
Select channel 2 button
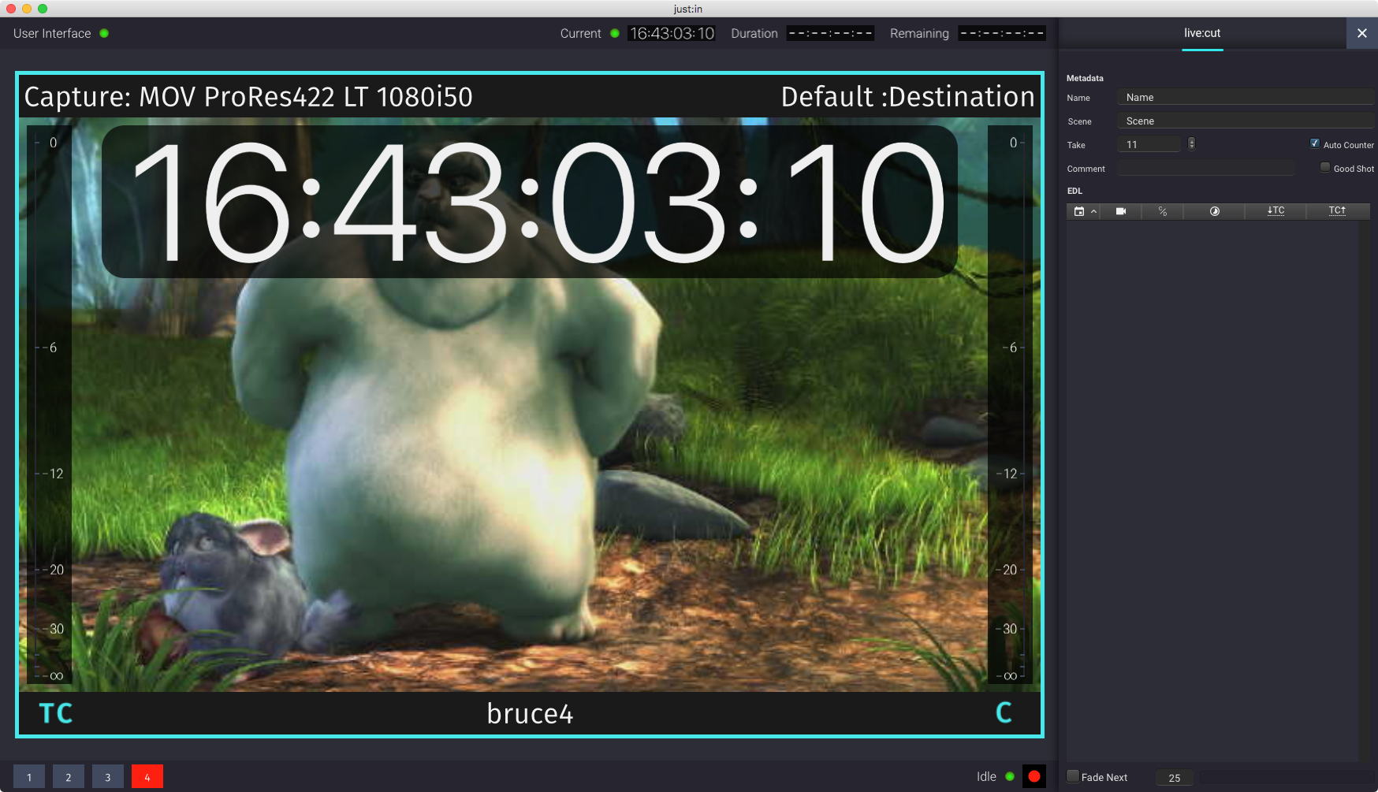point(69,776)
